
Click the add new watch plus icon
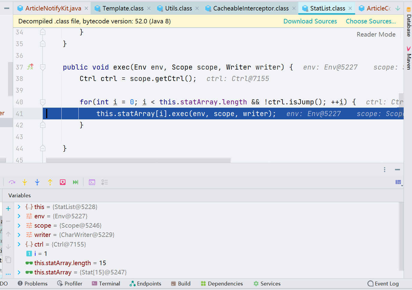click(x=8, y=209)
